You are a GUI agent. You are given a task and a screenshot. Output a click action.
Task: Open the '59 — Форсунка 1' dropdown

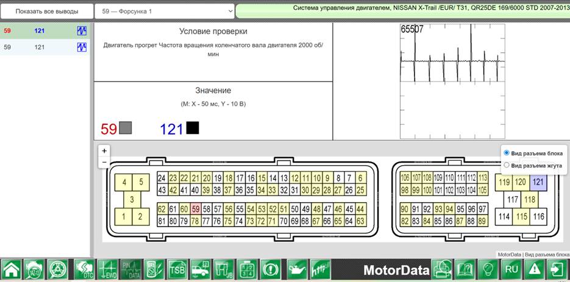(165, 11)
